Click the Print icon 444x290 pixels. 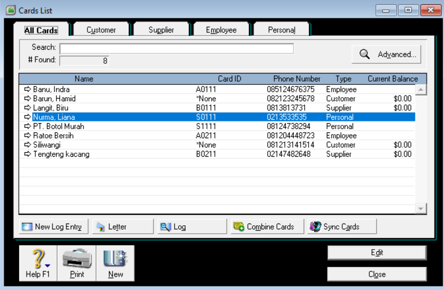point(77,257)
